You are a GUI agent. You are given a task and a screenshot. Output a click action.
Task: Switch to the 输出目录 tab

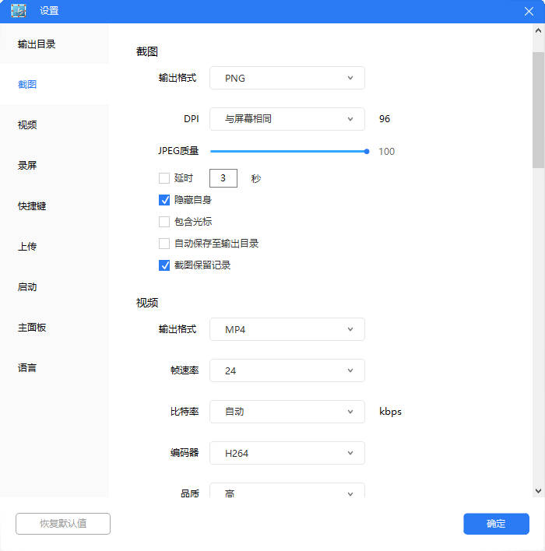pyautogui.click(x=37, y=44)
